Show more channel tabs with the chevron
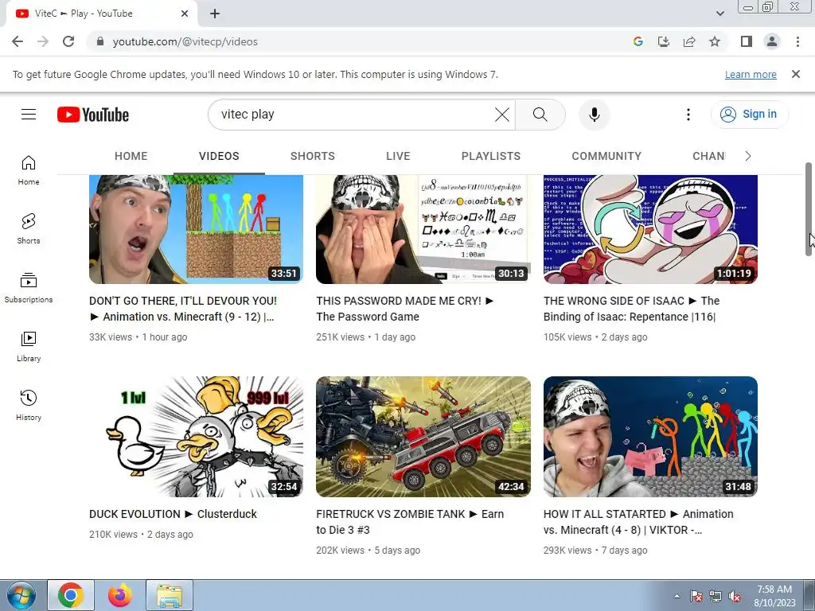The height and width of the screenshot is (611, 815). tap(748, 156)
